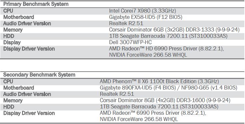Image resolution: width=245 pixels, height=124 pixels.
Task: Click the Gigabyte 890FXA-UD5 motherboard entry
Action: click(x=168, y=88)
